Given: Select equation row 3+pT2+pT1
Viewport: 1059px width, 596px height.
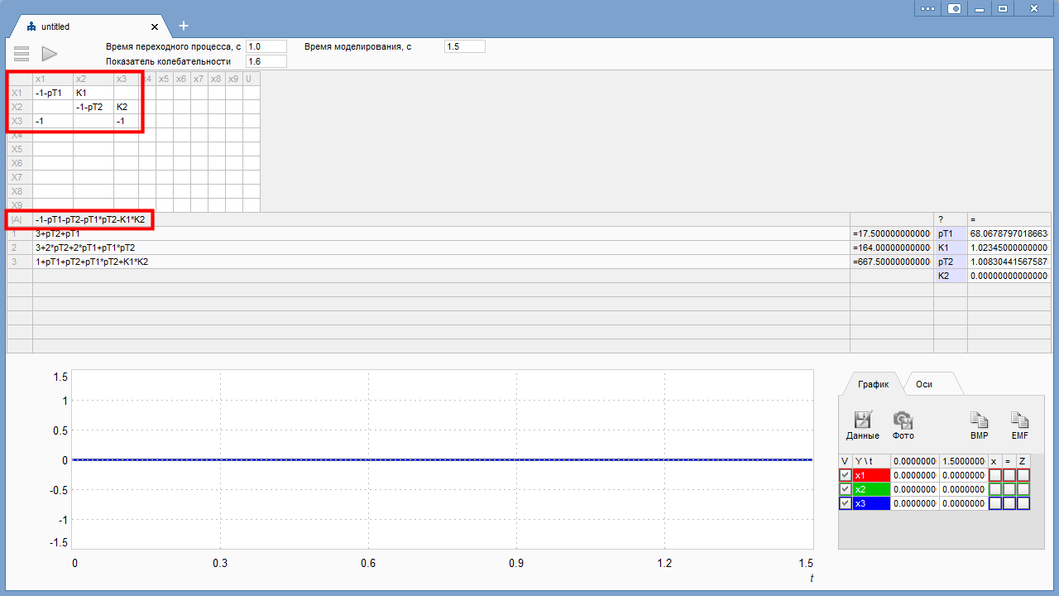Looking at the screenshot, I should click(441, 233).
